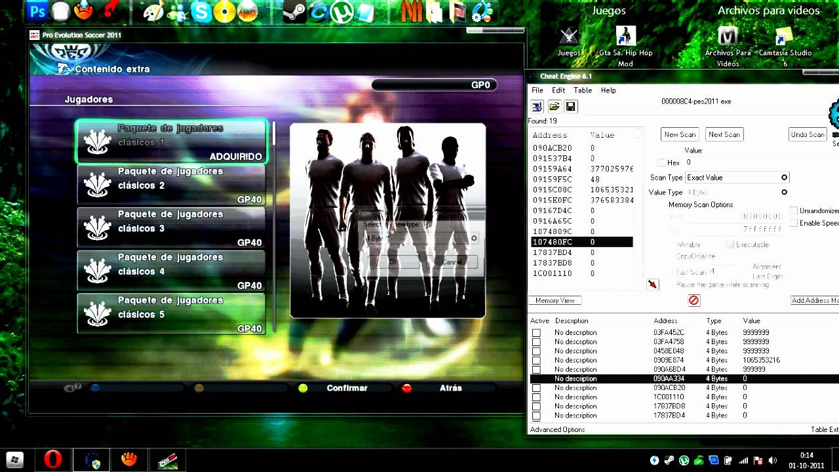This screenshot has height=472, width=839.
Task: Open the Table menu in Cheat Engine
Action: [x=583, y=90]
